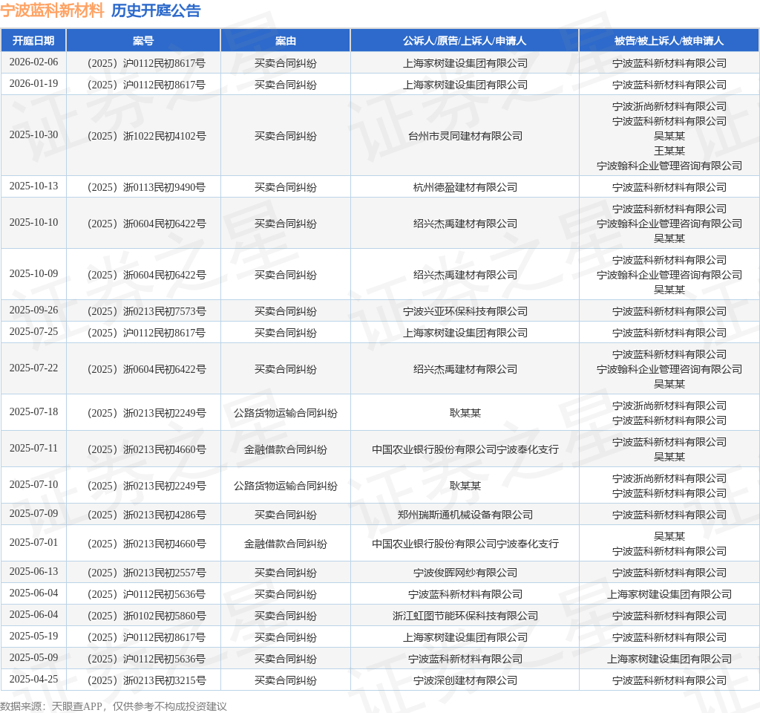Click 绍兴杰禹建材有限公司 in 2025-10-09 row

465,275
